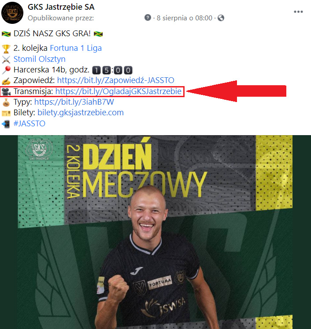Click the ticket emoji beside Bilety
The height and width of the screenshot is (329, 311).
pos(6,113)
